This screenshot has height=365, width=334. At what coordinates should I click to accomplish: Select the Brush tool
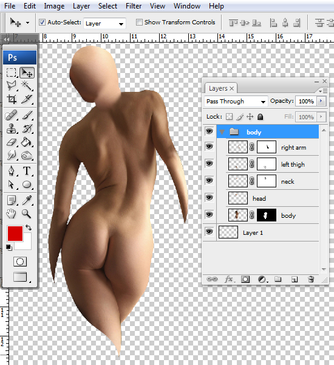27,115
